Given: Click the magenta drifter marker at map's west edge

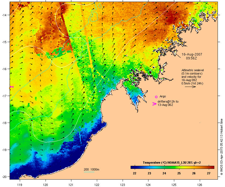Looking at the screenshot, I should 11,87.
